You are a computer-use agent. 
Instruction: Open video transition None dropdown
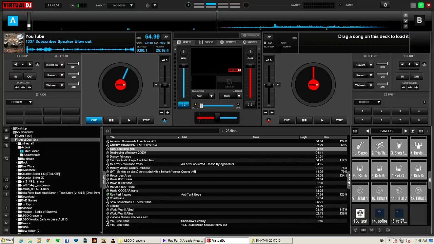coord(202,96)
